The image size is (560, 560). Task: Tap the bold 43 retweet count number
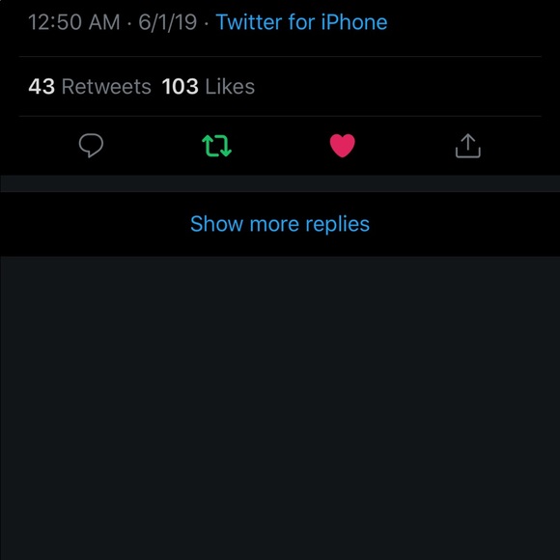pos(42,87)
